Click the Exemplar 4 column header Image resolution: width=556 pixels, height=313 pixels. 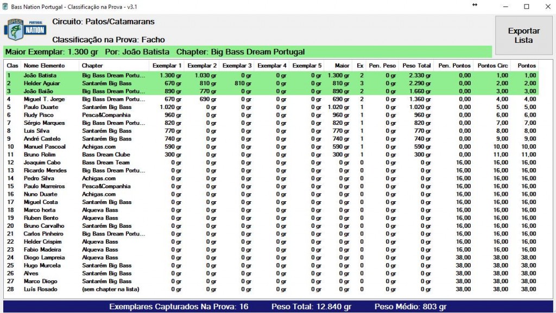click(x=272, y=66)
